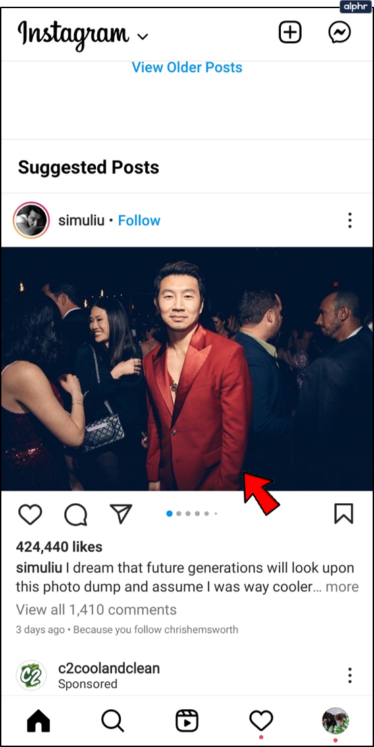View all 1,410 comments

(x=97, y=609)
